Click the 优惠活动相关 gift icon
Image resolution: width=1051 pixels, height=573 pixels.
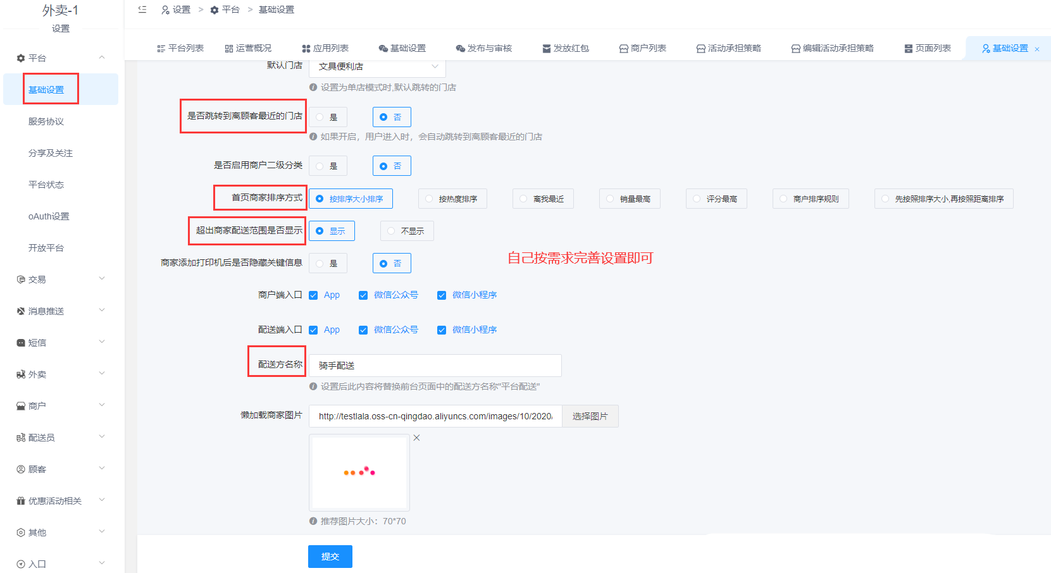(x=21, y=501)
